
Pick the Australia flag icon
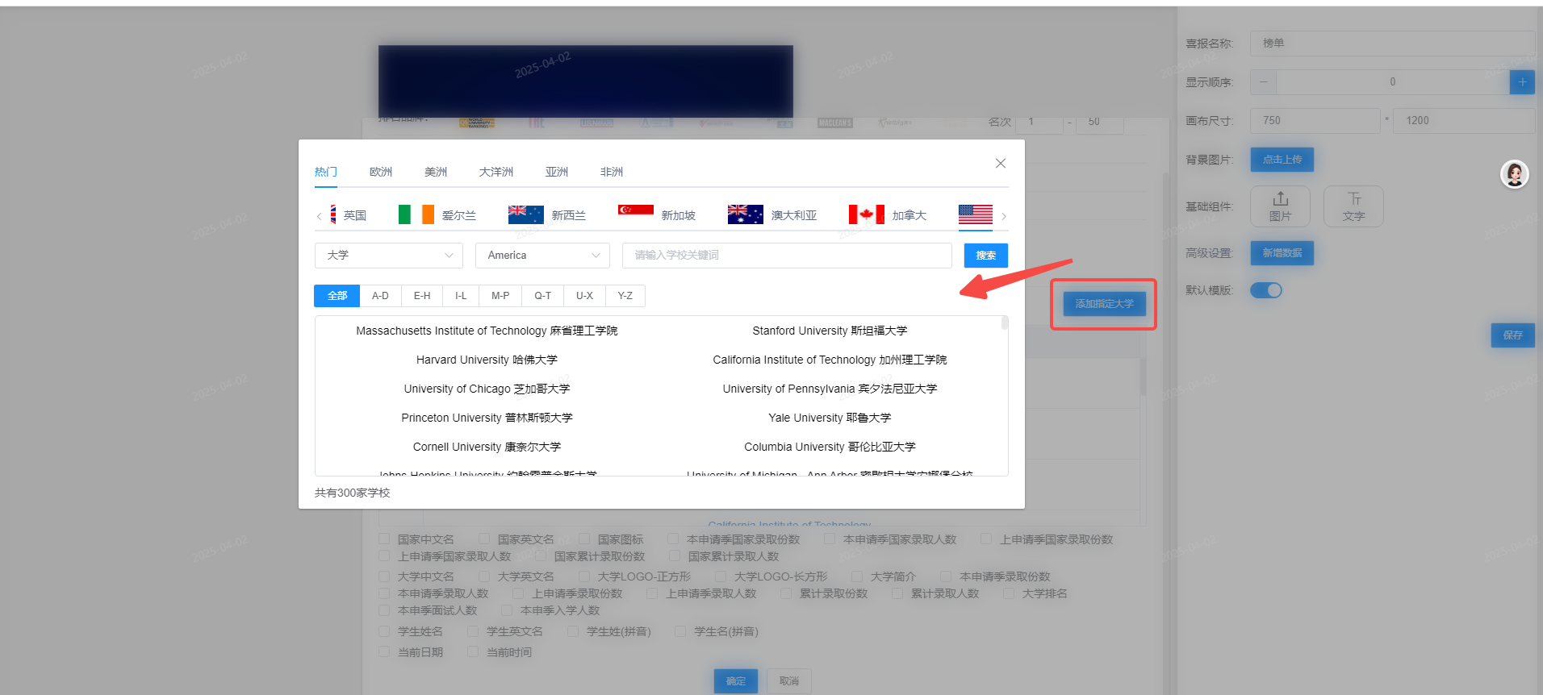coord(745,214)
